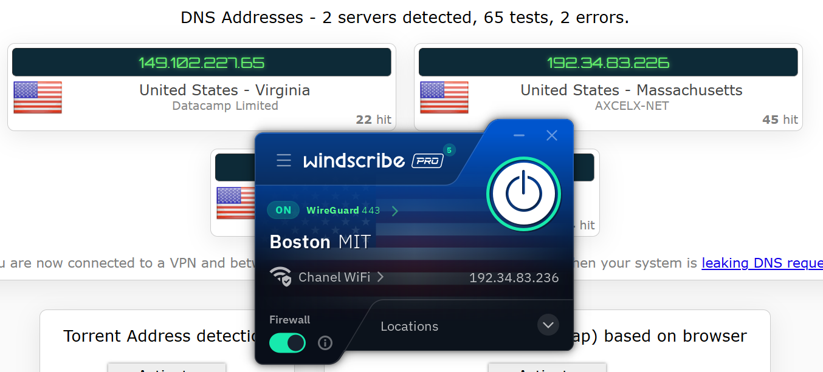823x372 pixels.
Task: Minimize the Windscribe window
Action: (518, 135)
